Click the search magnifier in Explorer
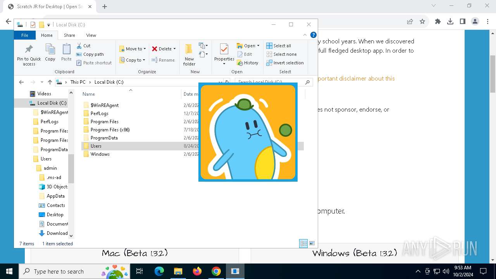Image resolution: width=496 pixels, height=279 pixels. (308, 82)
